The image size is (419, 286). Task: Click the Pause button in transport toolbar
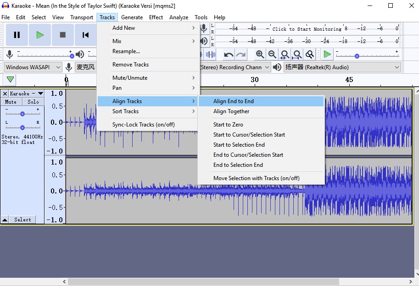click(x=17, y=35)
